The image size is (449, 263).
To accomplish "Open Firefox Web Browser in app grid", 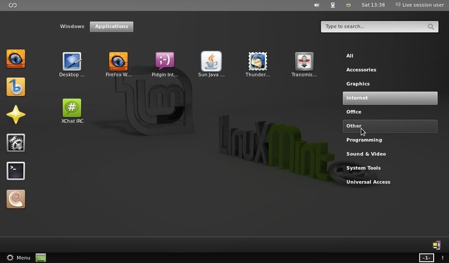I will click(118, 65).
